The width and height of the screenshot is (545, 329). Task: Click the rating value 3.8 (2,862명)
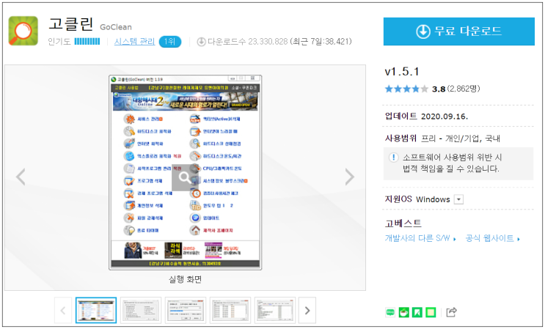[x=456, y=89]
